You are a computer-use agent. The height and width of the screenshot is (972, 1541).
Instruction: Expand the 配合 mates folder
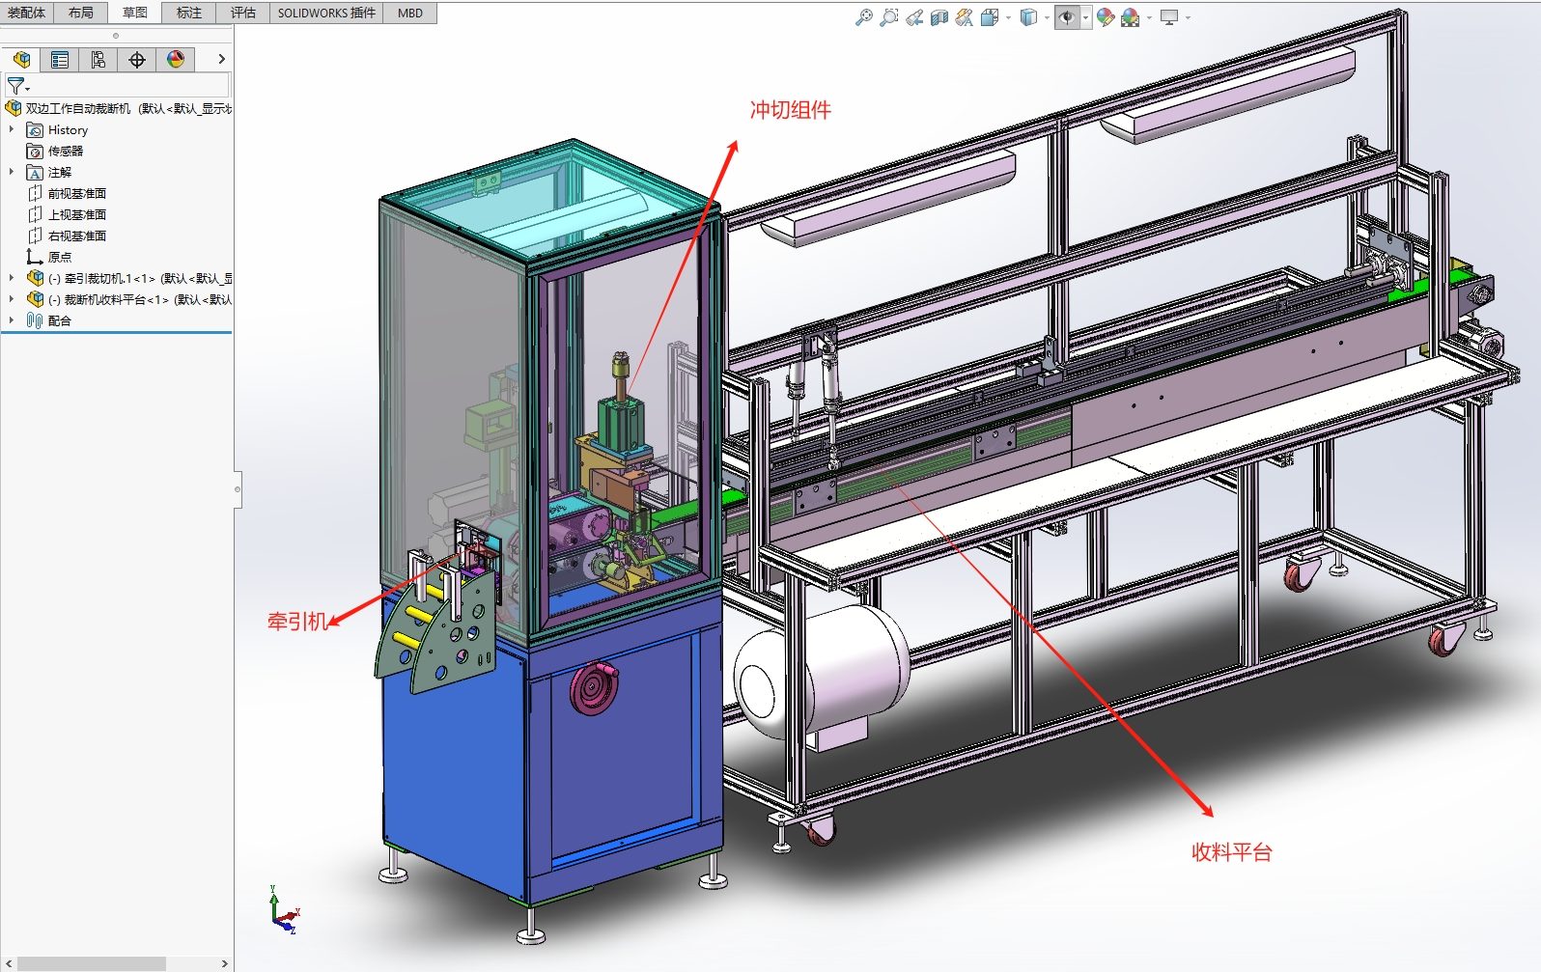coord(12,320)
